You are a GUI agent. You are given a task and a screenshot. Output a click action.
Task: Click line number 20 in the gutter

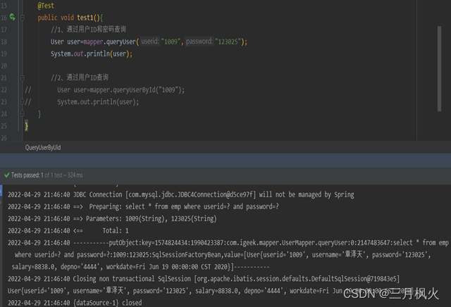[4, 65]
